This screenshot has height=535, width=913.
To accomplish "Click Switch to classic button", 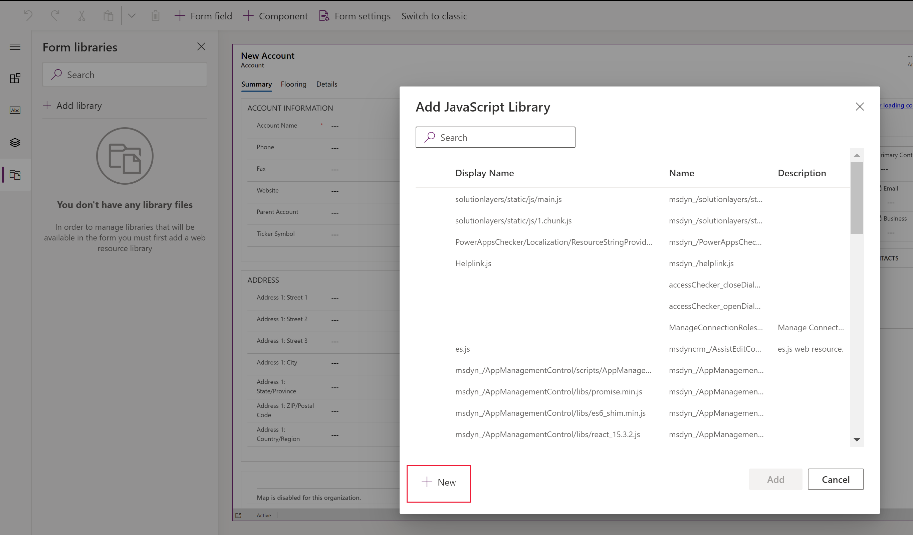I will (x=435, y=16).
